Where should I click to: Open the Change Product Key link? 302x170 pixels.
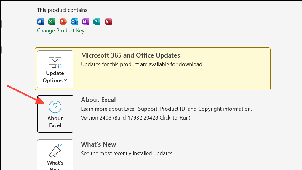click(x=61, y=31)
